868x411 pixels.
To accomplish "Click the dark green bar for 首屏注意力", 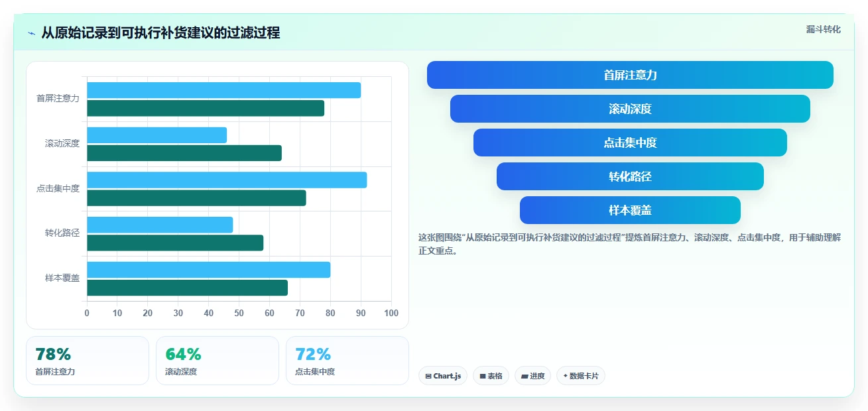I will [206, 108].
